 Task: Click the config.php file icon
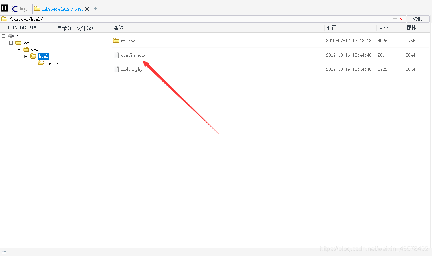pos(116,55)
